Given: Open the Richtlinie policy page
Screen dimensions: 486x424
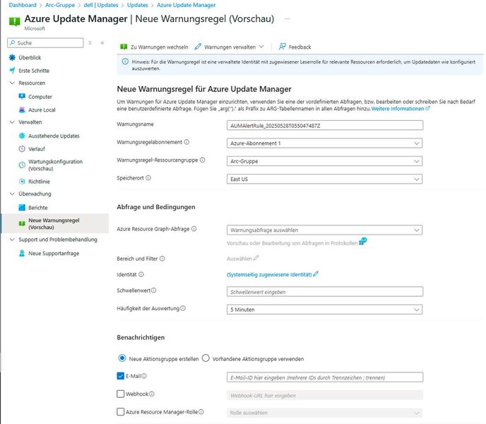Looking at the screenshot, I should click(x=39, y=182).
